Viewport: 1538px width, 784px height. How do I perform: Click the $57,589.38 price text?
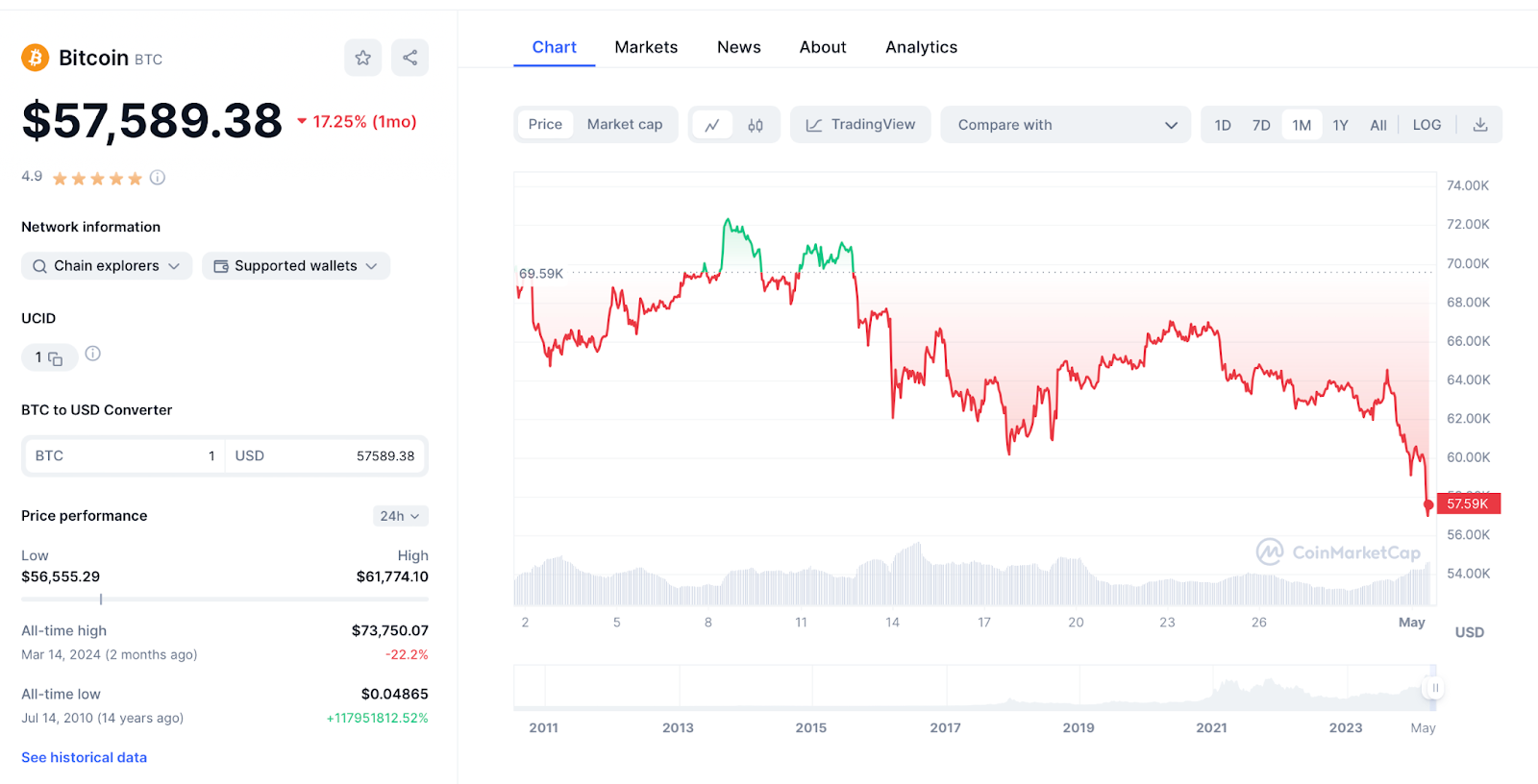(x=152, y=121)
